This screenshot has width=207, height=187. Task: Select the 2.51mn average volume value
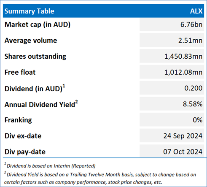point(190,41)
